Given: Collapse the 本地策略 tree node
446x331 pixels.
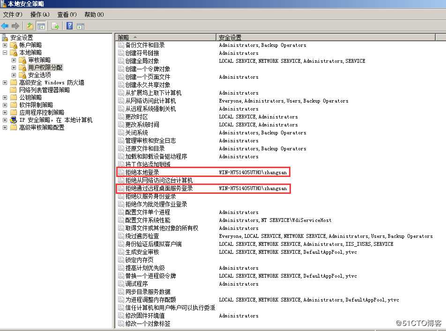Looking at the screenshot, I should (5, 52).
